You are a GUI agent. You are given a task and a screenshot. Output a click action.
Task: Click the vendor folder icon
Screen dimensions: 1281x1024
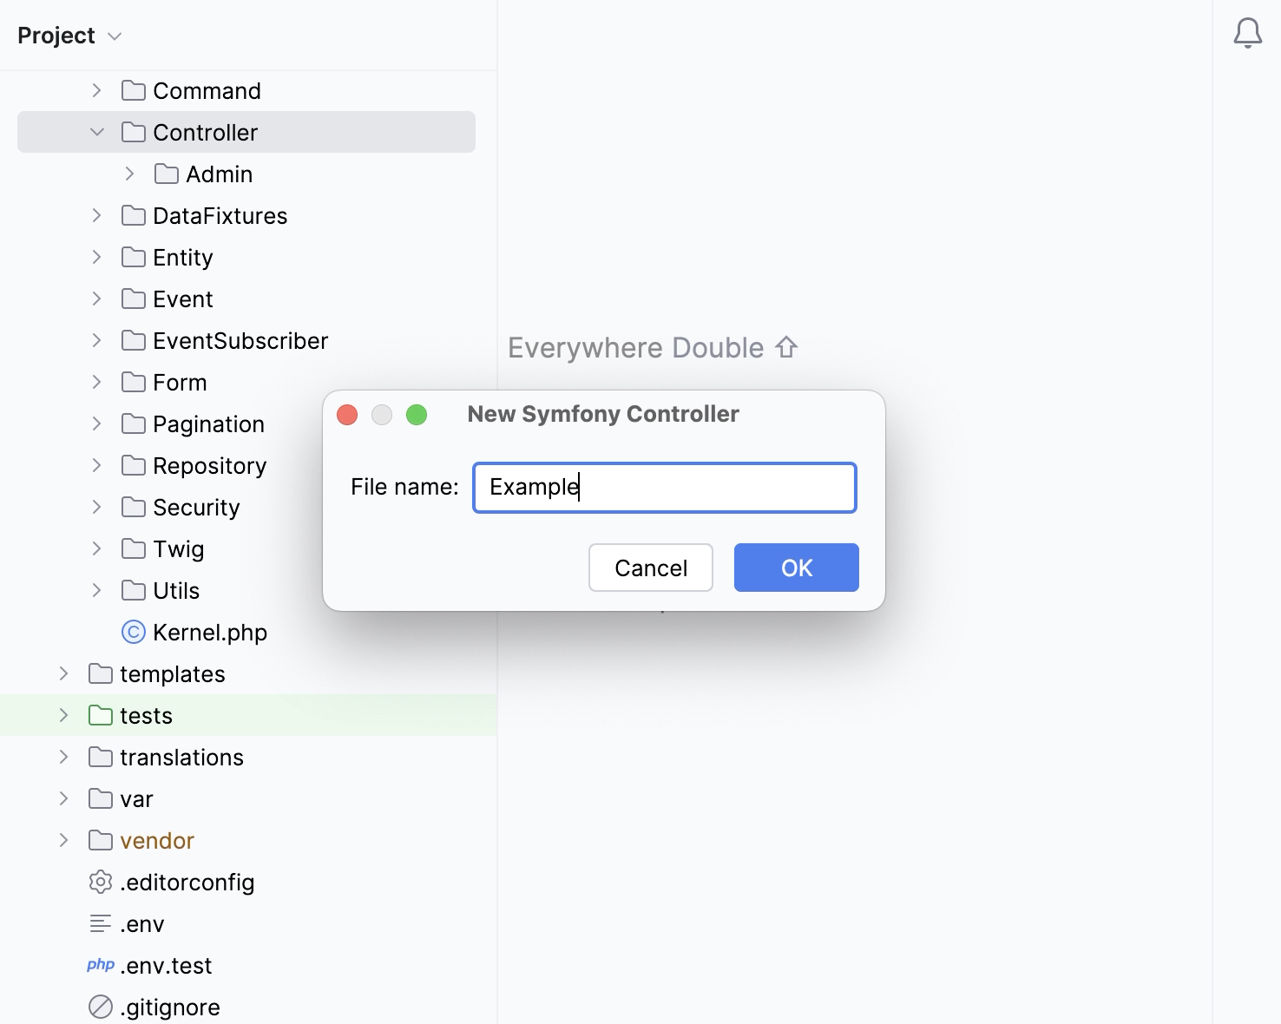click(100, 840)
